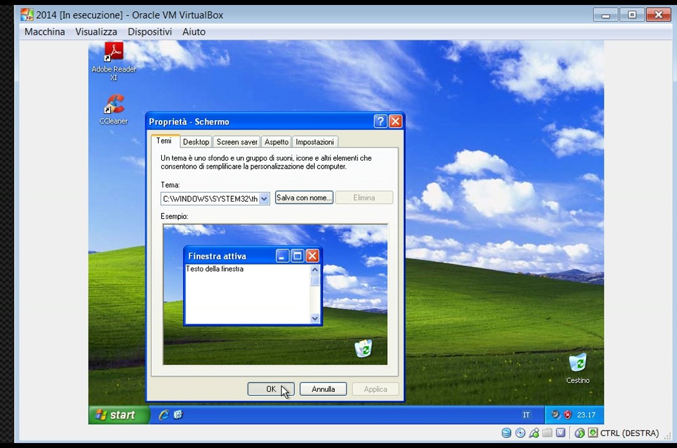
Task: Click the VirtualBox title bar app icon
Action: (x=27, y=15)
